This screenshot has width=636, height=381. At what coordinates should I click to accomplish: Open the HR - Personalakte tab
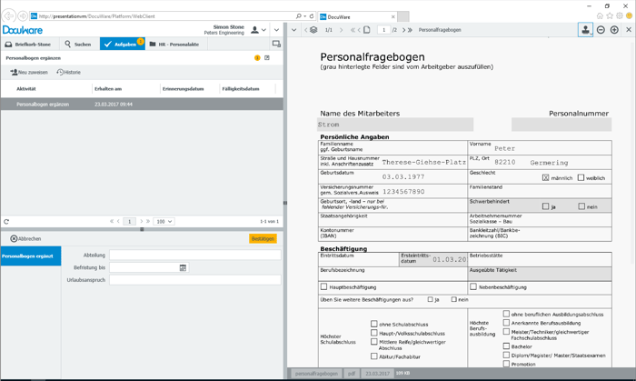pyautogui.click(x=174, y=44)
